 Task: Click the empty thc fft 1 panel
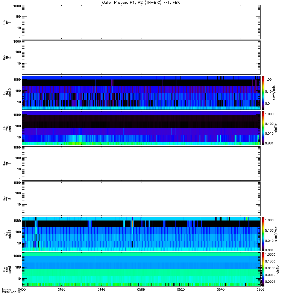(x=141, y=163)
